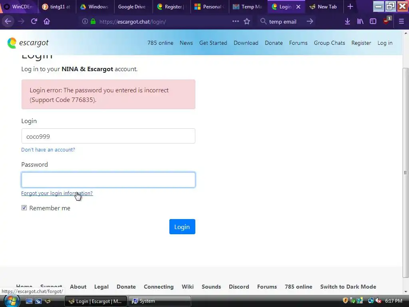Switch to the New Tab tab

[x=324, y=7]
